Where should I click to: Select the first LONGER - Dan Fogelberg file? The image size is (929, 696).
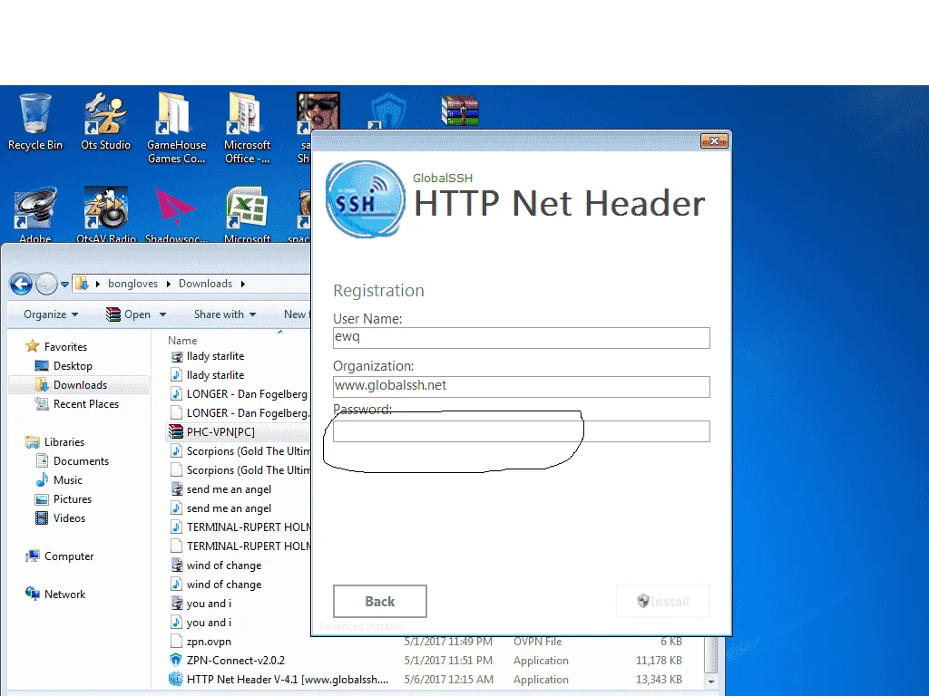(239, 394)
